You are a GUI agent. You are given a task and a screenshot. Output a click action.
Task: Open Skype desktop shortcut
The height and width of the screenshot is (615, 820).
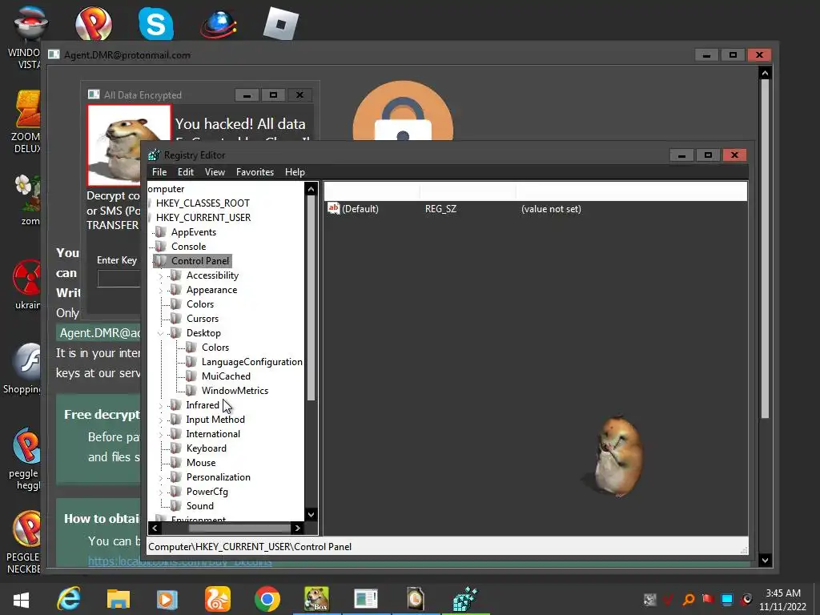point(156,23)
